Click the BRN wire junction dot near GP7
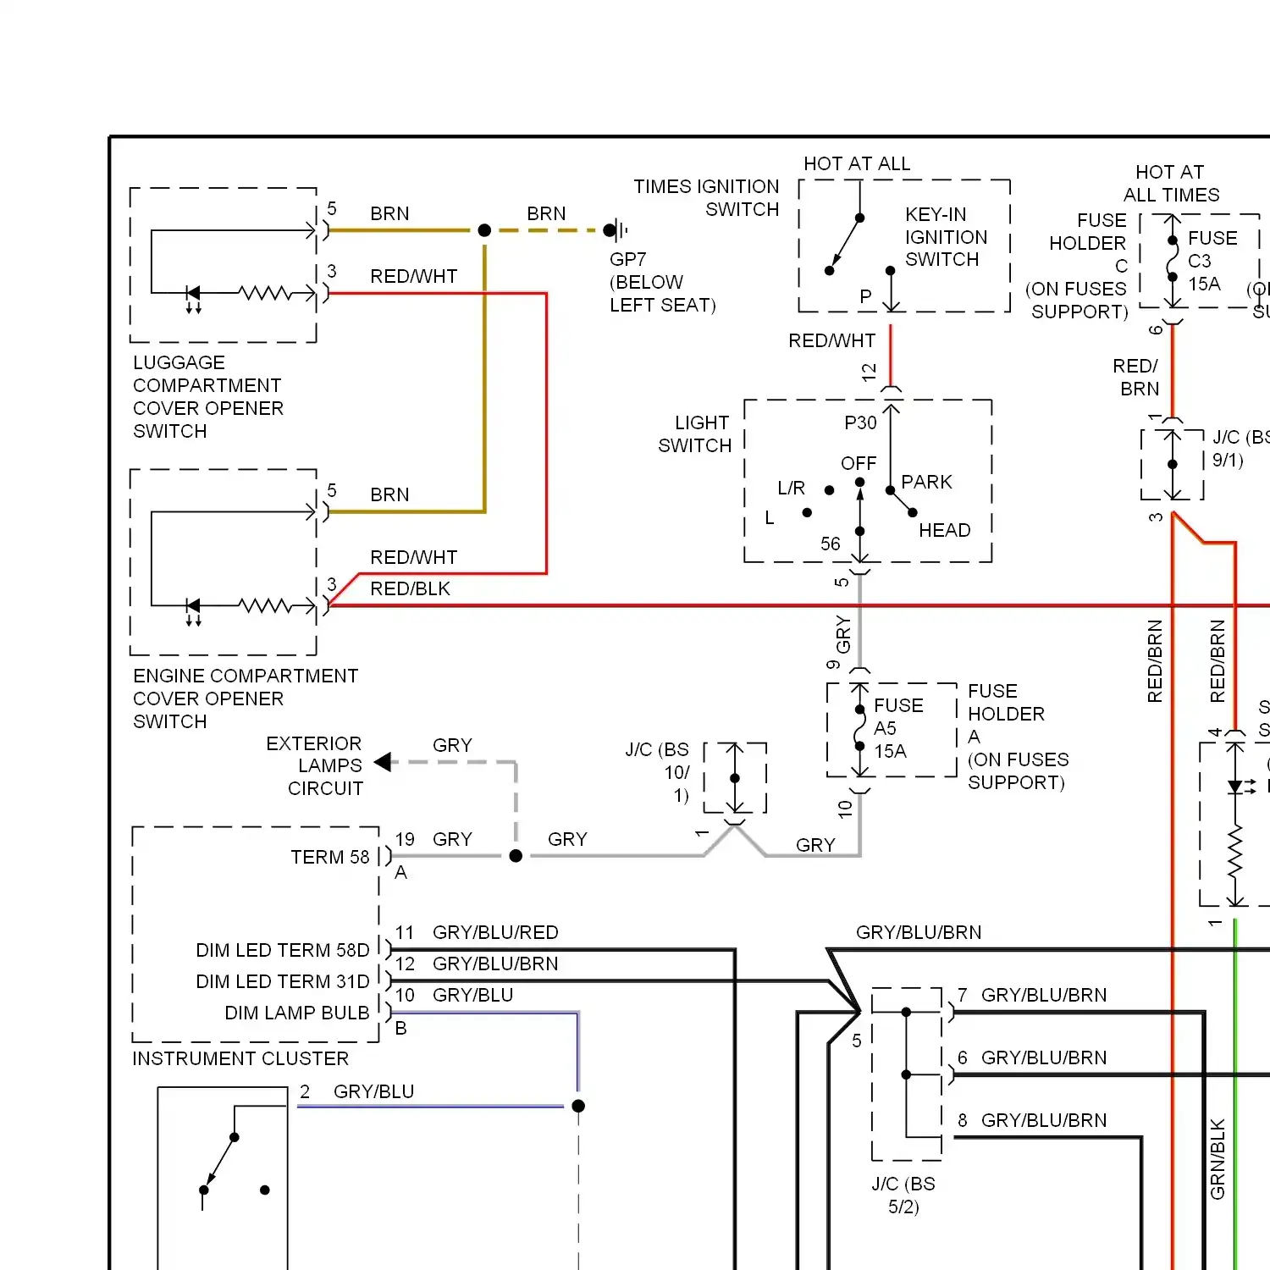1270x1270 pixels. 484,230
